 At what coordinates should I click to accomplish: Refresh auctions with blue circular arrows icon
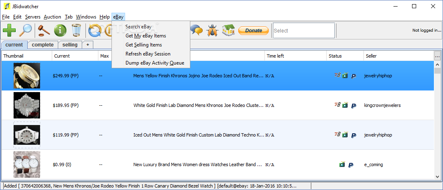(x=95, y=30)
